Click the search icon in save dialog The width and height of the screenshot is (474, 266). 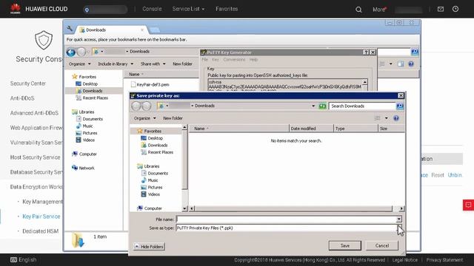pyautogui.click(x=400, y=106)
